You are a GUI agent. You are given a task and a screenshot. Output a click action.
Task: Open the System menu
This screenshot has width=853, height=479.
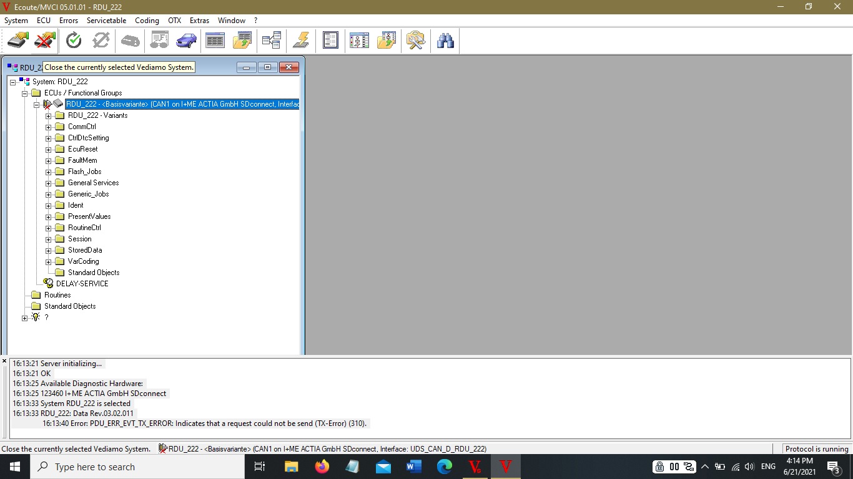16,21
